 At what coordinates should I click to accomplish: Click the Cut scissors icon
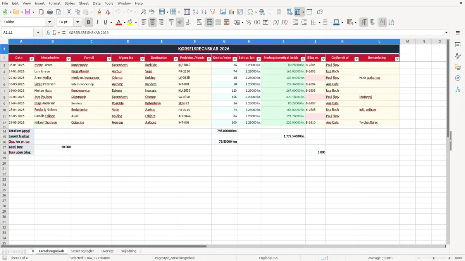click(69, 12)
